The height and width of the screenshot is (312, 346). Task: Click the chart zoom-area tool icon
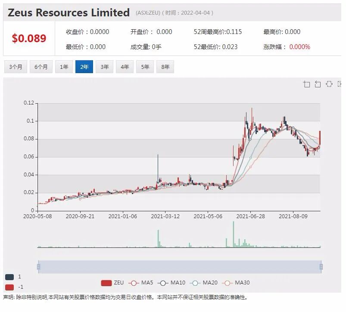[x=306, y=84]
